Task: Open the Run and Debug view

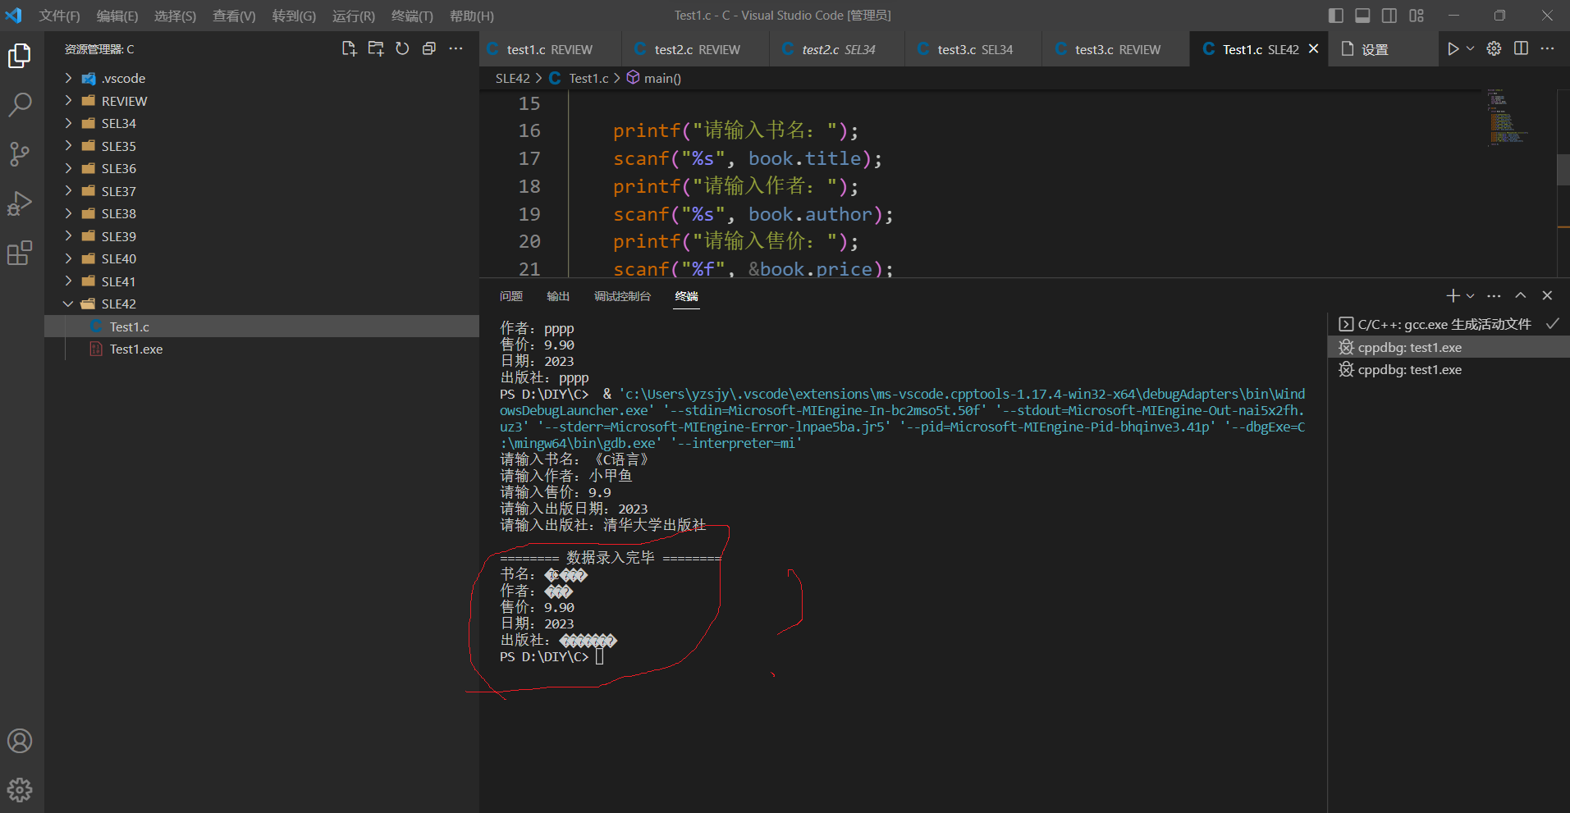Action: click(x=20, y=203)
